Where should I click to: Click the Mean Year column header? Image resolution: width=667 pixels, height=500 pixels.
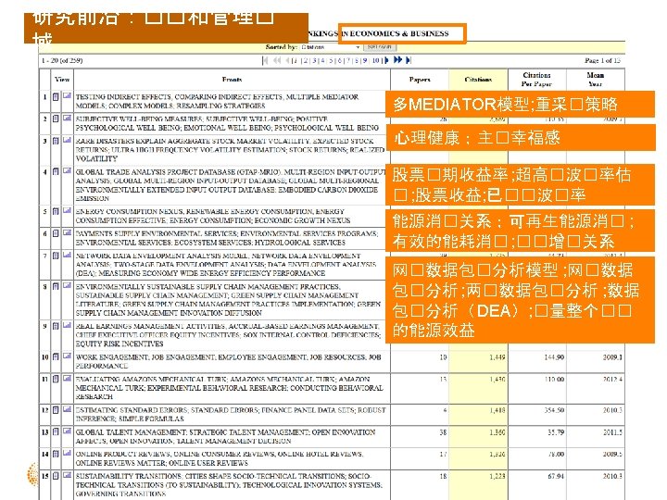tap(596, 80)
